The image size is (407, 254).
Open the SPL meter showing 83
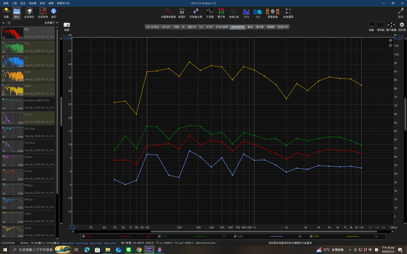tap(182, 13)
